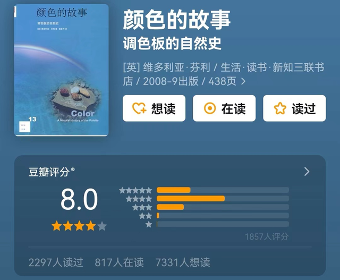Select the five-star rating bar
This screenshot has height=280, width=340.
click(223, 190)
